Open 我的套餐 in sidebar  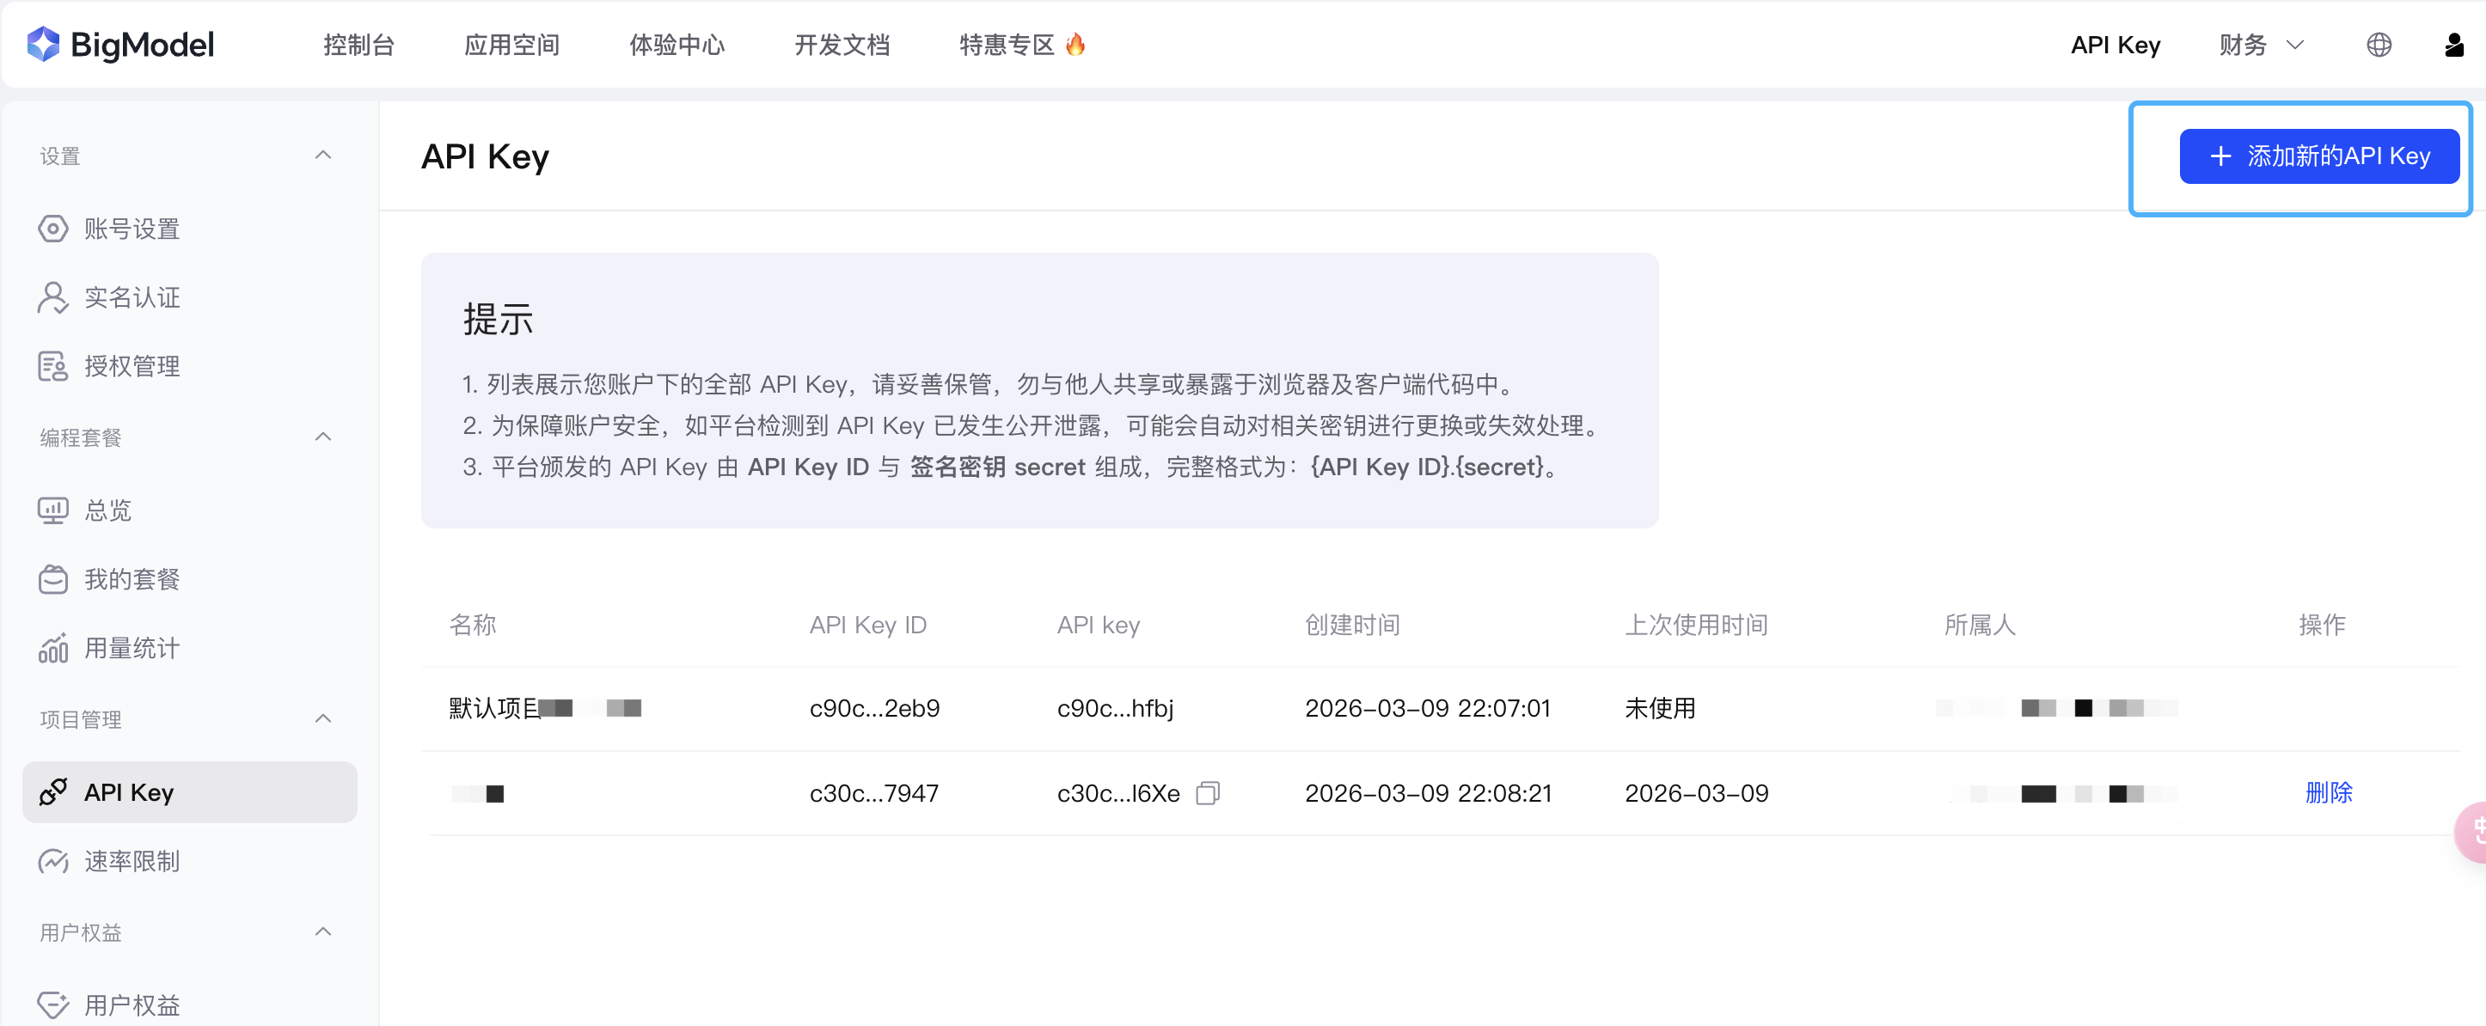point(132,579)
